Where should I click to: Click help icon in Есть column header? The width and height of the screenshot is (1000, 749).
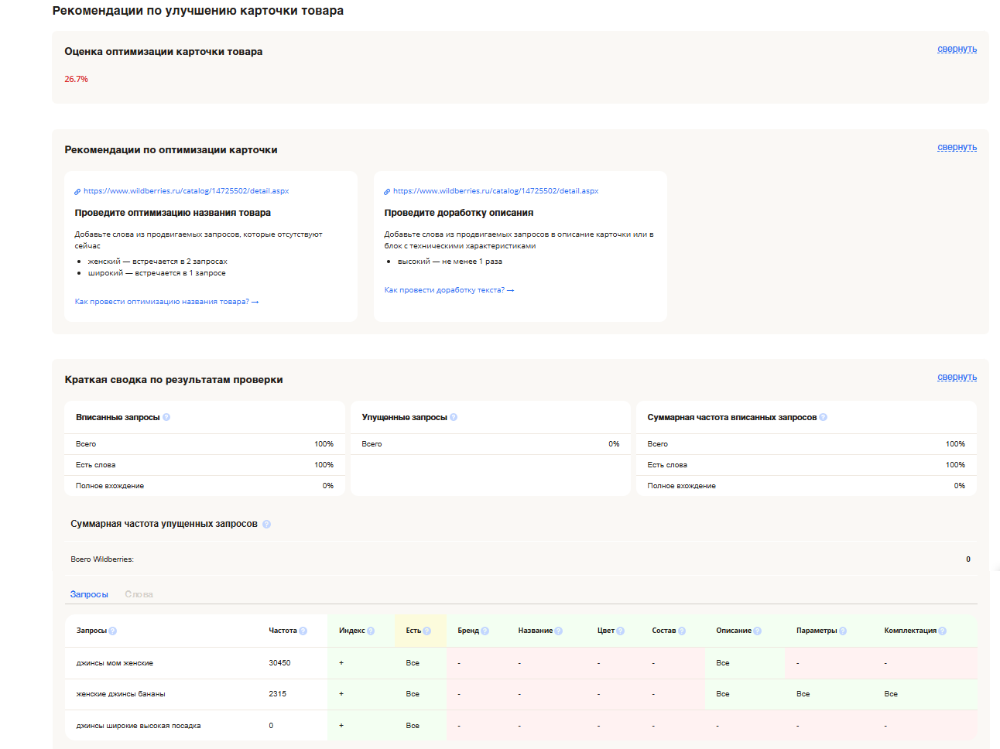click(x=427, y=631)
